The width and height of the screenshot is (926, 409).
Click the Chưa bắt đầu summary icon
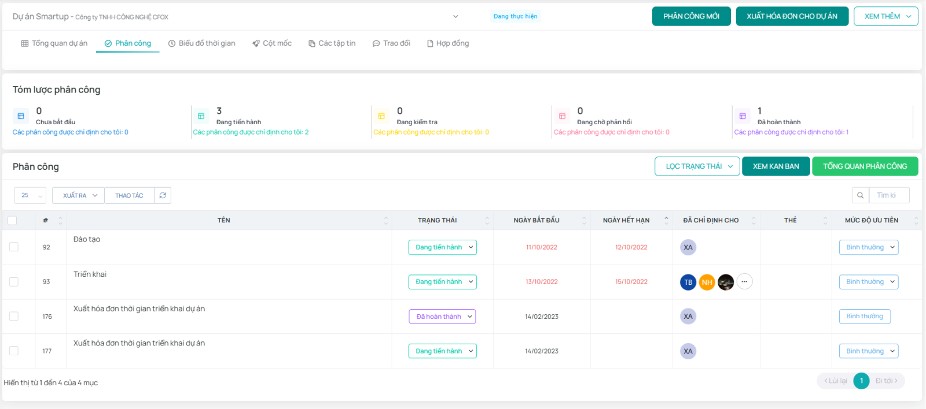21,116
